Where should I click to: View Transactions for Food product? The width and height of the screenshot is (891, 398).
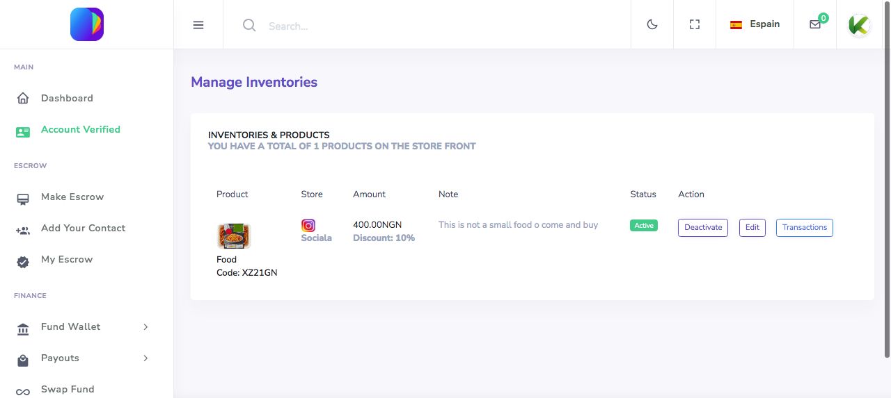[x=805, y=228]
